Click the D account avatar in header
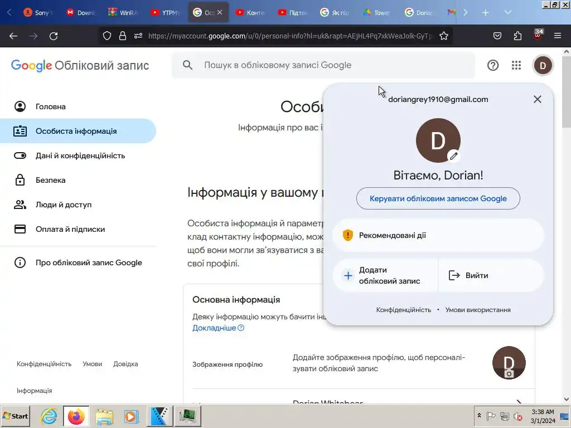 pyautogui.click(x=543, y=66)
